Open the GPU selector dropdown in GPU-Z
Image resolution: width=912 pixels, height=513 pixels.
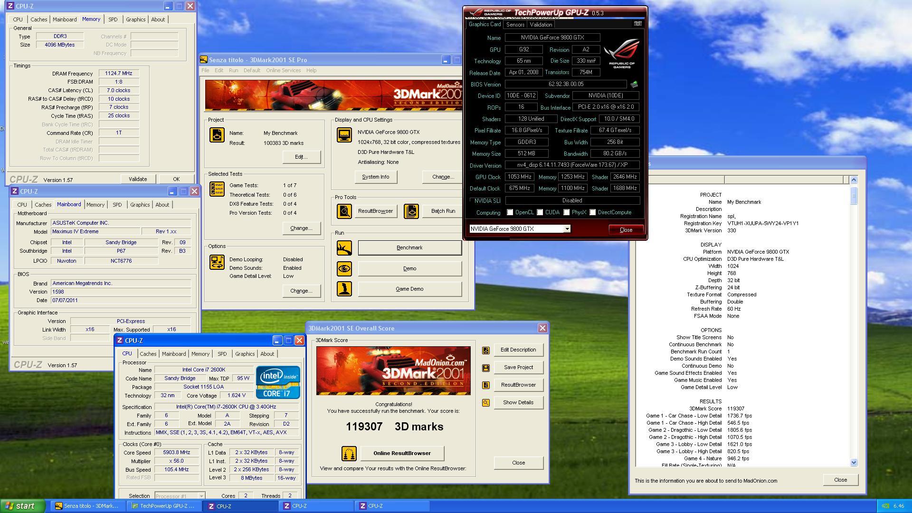[x=567, y=229]
